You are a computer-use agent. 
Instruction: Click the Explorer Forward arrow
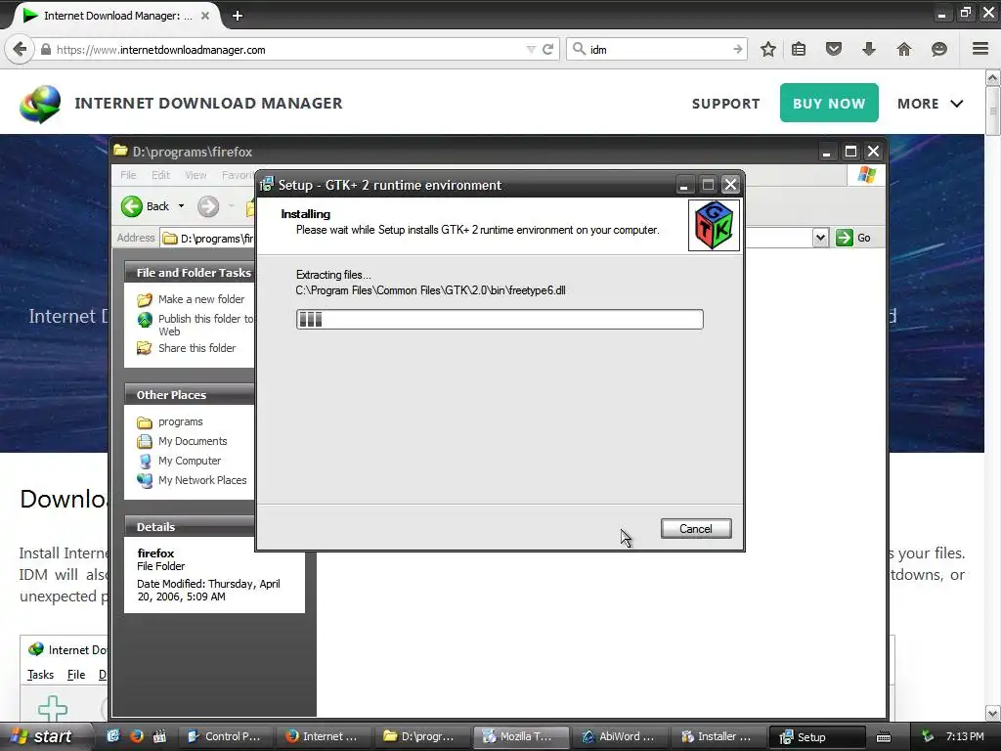pyautogui.click(x=208, y=206)
